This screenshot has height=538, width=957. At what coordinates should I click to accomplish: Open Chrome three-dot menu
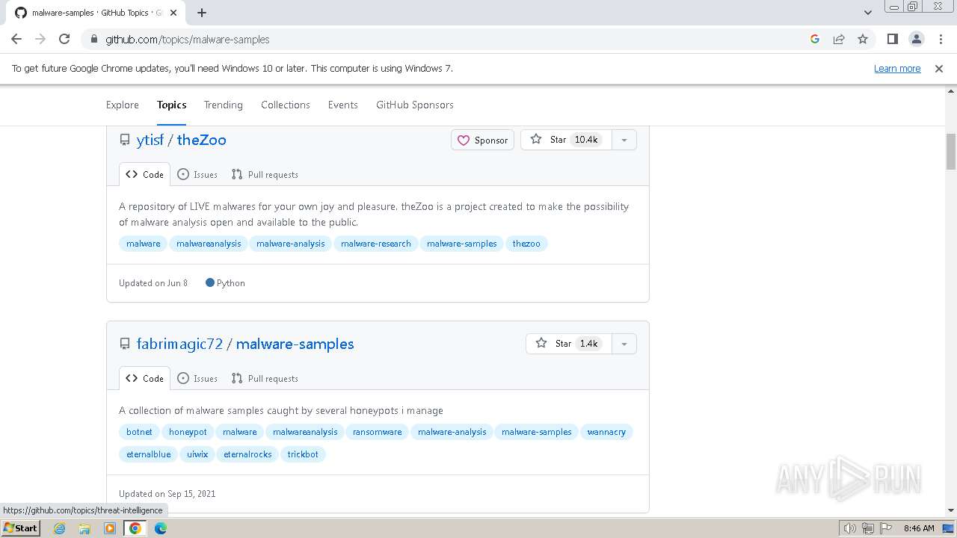click(x=941, y=39)
